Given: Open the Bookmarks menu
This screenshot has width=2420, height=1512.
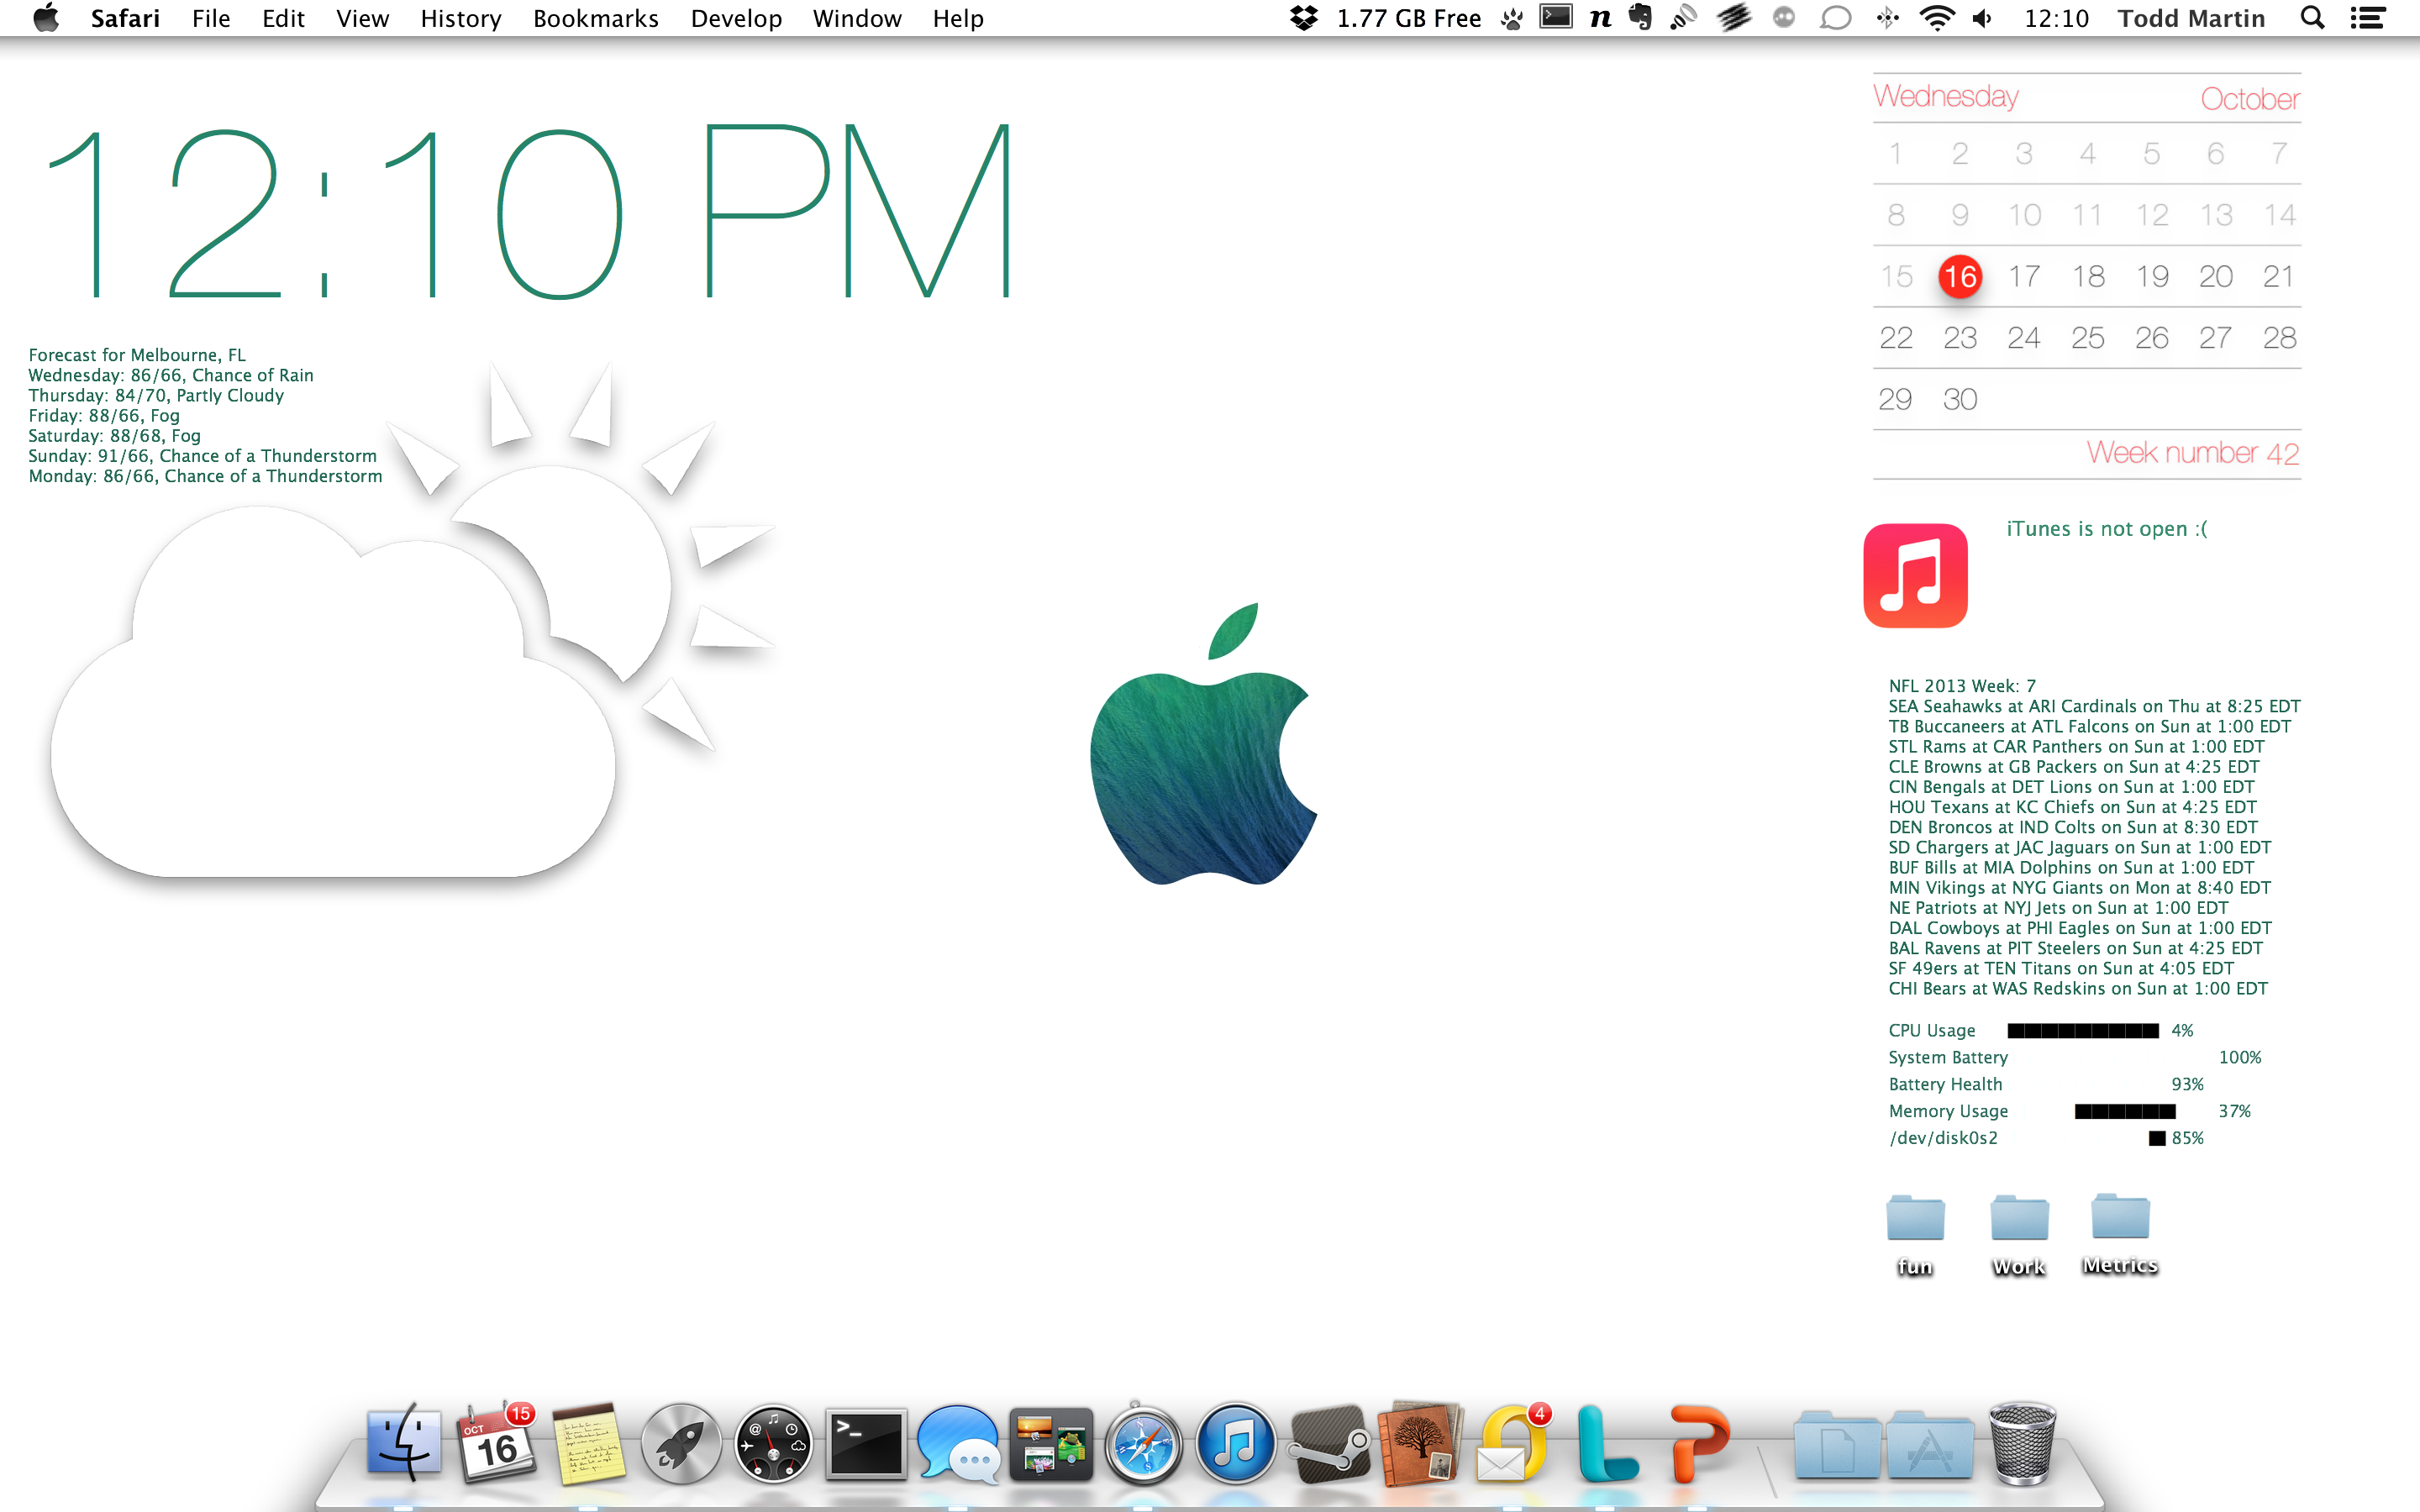Looking at the screenshot, I should (595, 18).
